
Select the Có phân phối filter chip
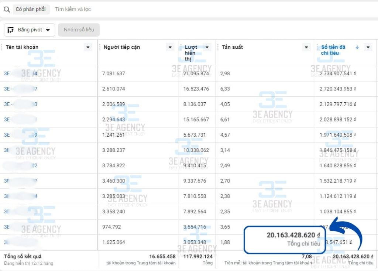(31, 10)
